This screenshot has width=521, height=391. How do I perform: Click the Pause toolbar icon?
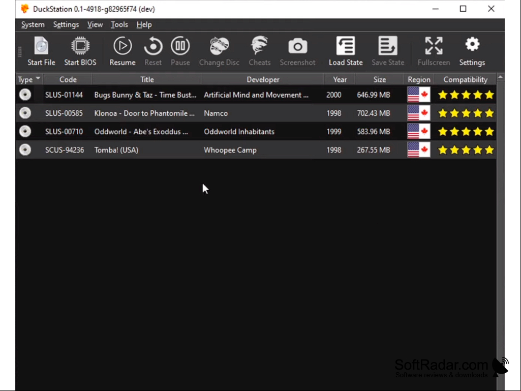pos(180,46)
